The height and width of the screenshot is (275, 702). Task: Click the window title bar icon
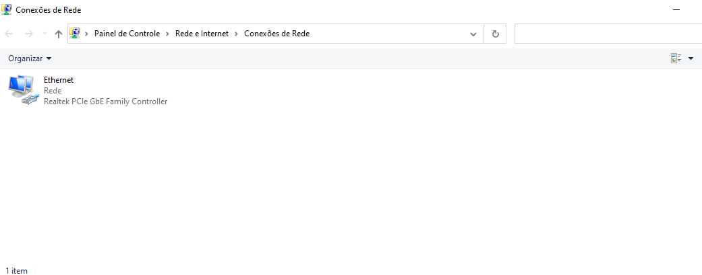[x=7, y=9]
